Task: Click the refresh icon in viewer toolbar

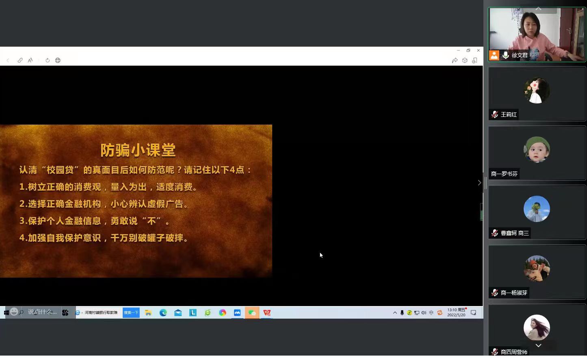Action: (48, 60)
